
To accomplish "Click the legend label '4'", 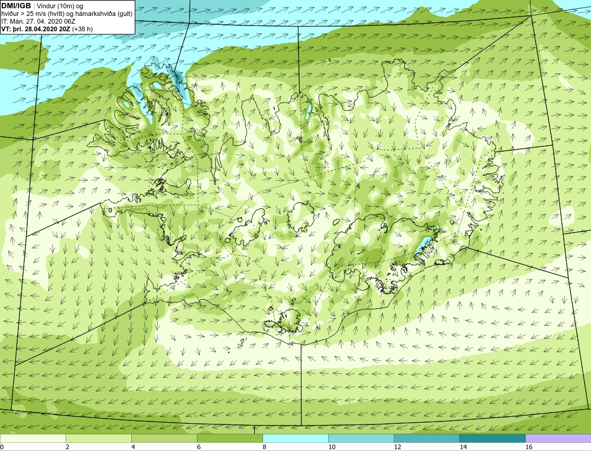I will click(133, 447).
